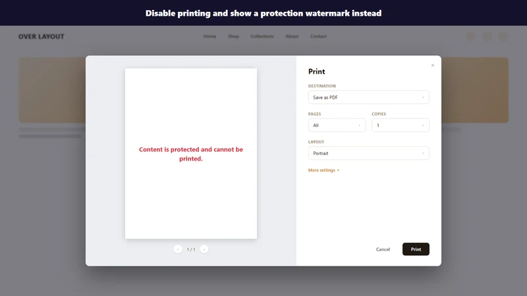Image resolution: width=527 pixels, height=296 pixels.
Task: Go to previous preview page arrow
Action: click(x=178, y=249)
